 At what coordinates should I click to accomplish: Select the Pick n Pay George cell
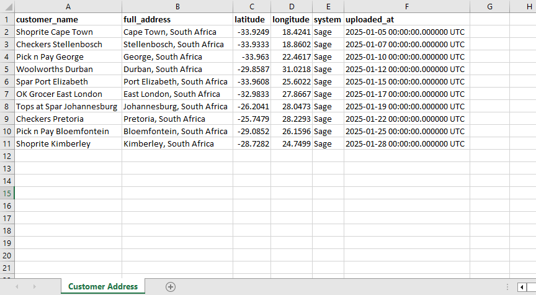[x=68, y=57]
